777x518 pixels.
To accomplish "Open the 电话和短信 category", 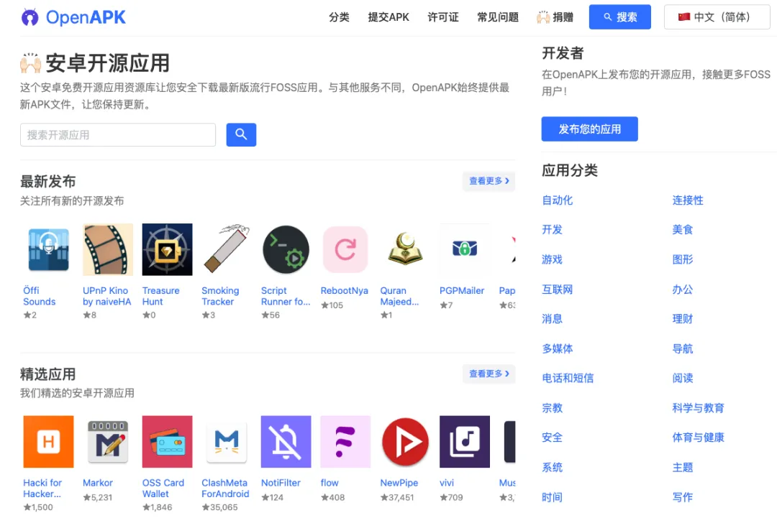I will click(x=568, y=379).
